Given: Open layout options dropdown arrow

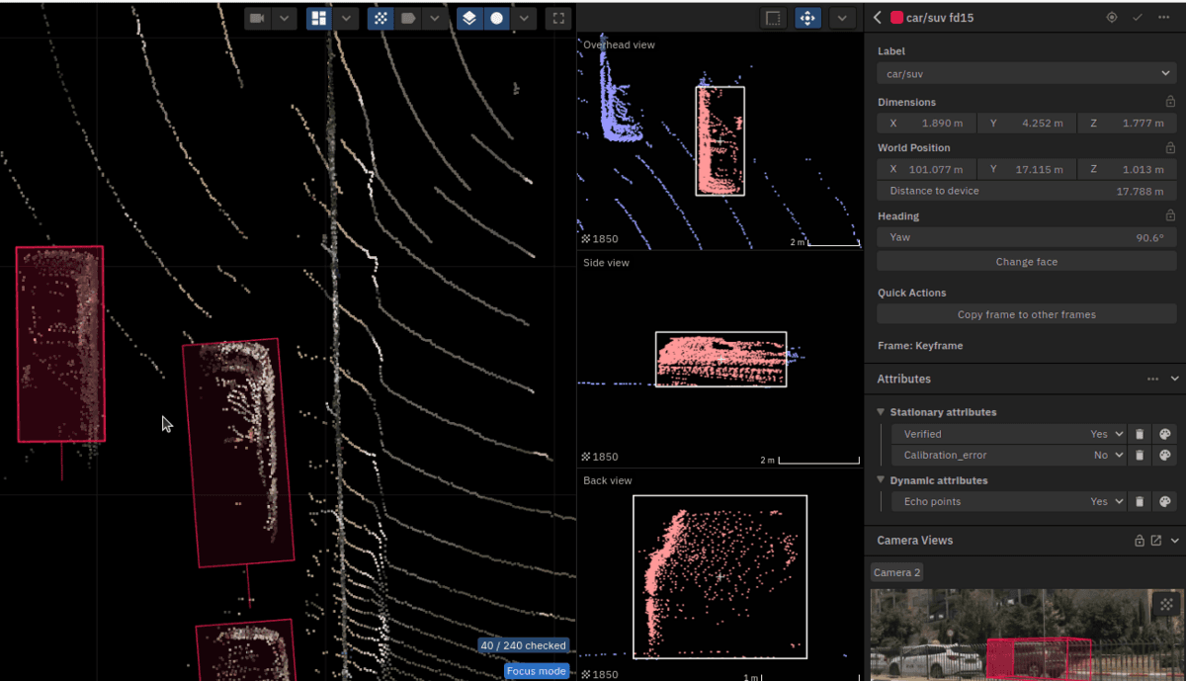Looking at the screenshot, I should tap(346, 18).
